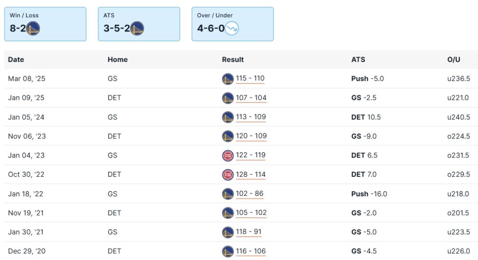478x260 pixels.
Task: Click Pistons logo beside 122 - 119 result
Action: point(227,155)
